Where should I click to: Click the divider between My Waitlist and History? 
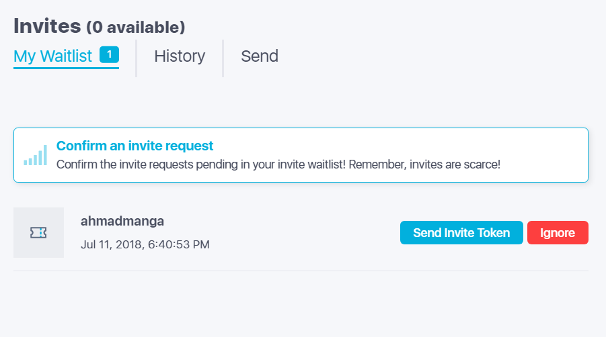click(136, 58)
